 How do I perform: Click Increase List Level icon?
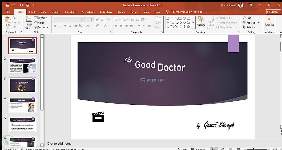137,19
